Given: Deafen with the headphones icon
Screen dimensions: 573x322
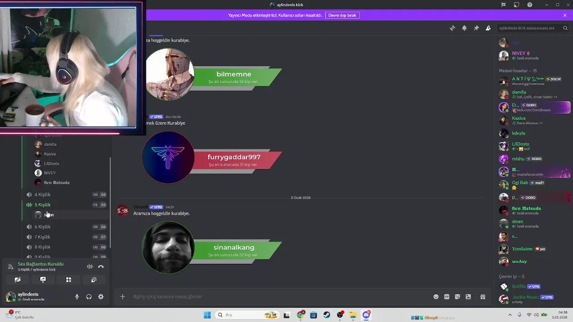Looking at the screenshot, I should coord(89,297).
